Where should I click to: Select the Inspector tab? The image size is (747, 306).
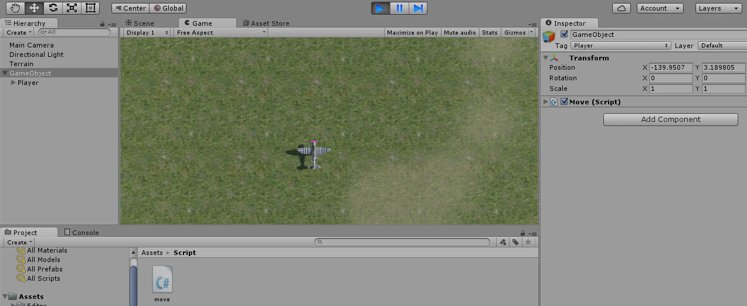pyautogui.click(x=566, y=23)
